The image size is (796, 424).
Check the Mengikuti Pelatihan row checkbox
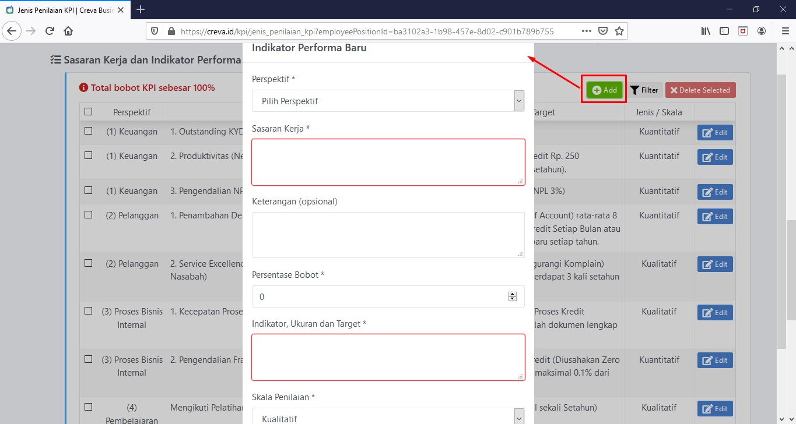point(88,407)
